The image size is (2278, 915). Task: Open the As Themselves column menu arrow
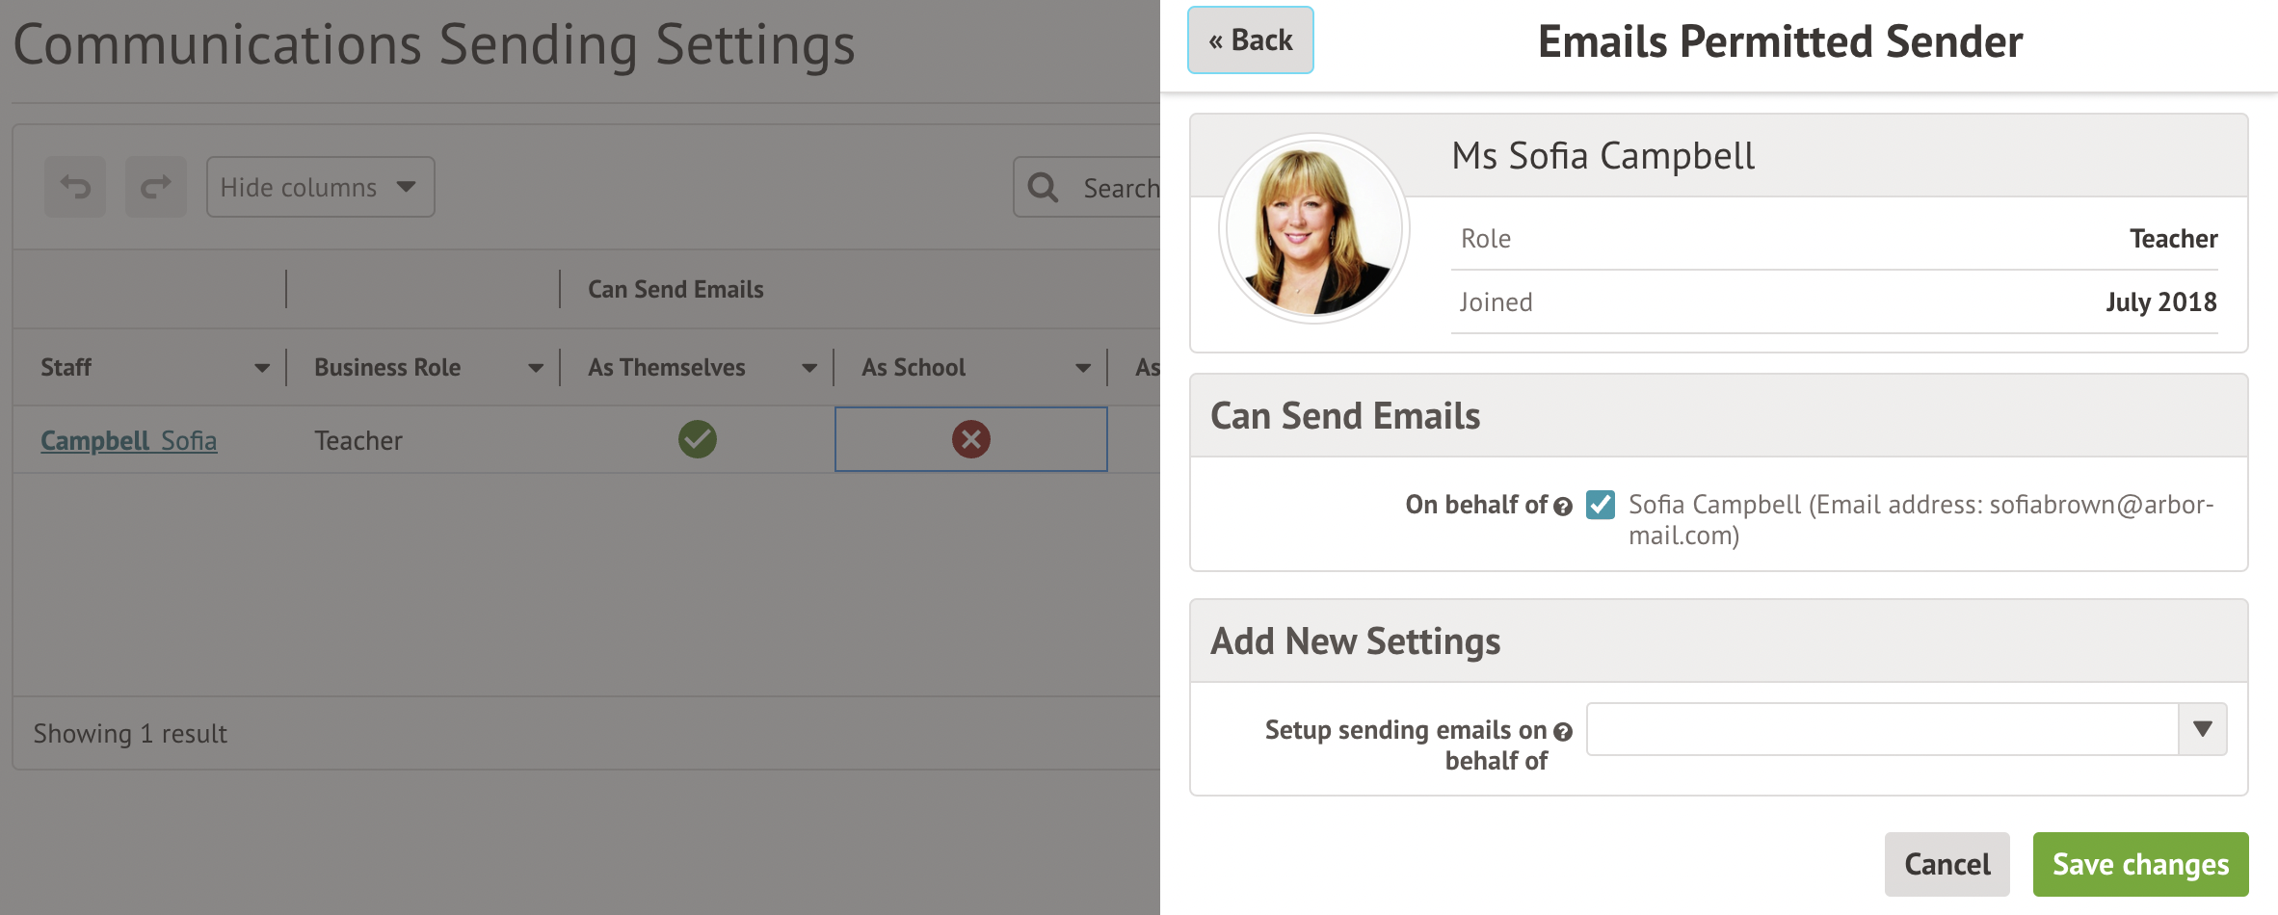[x=808, y=368]
